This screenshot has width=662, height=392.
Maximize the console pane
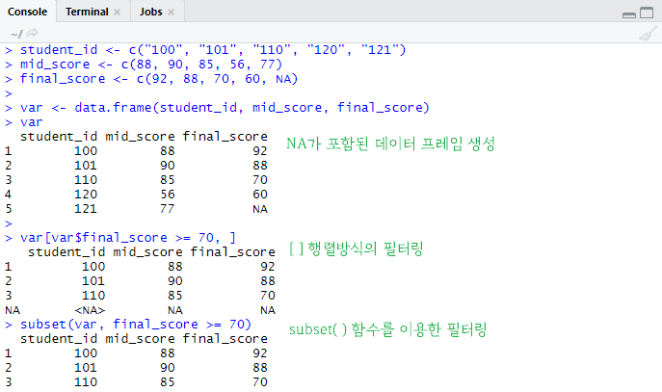[647, 13]
